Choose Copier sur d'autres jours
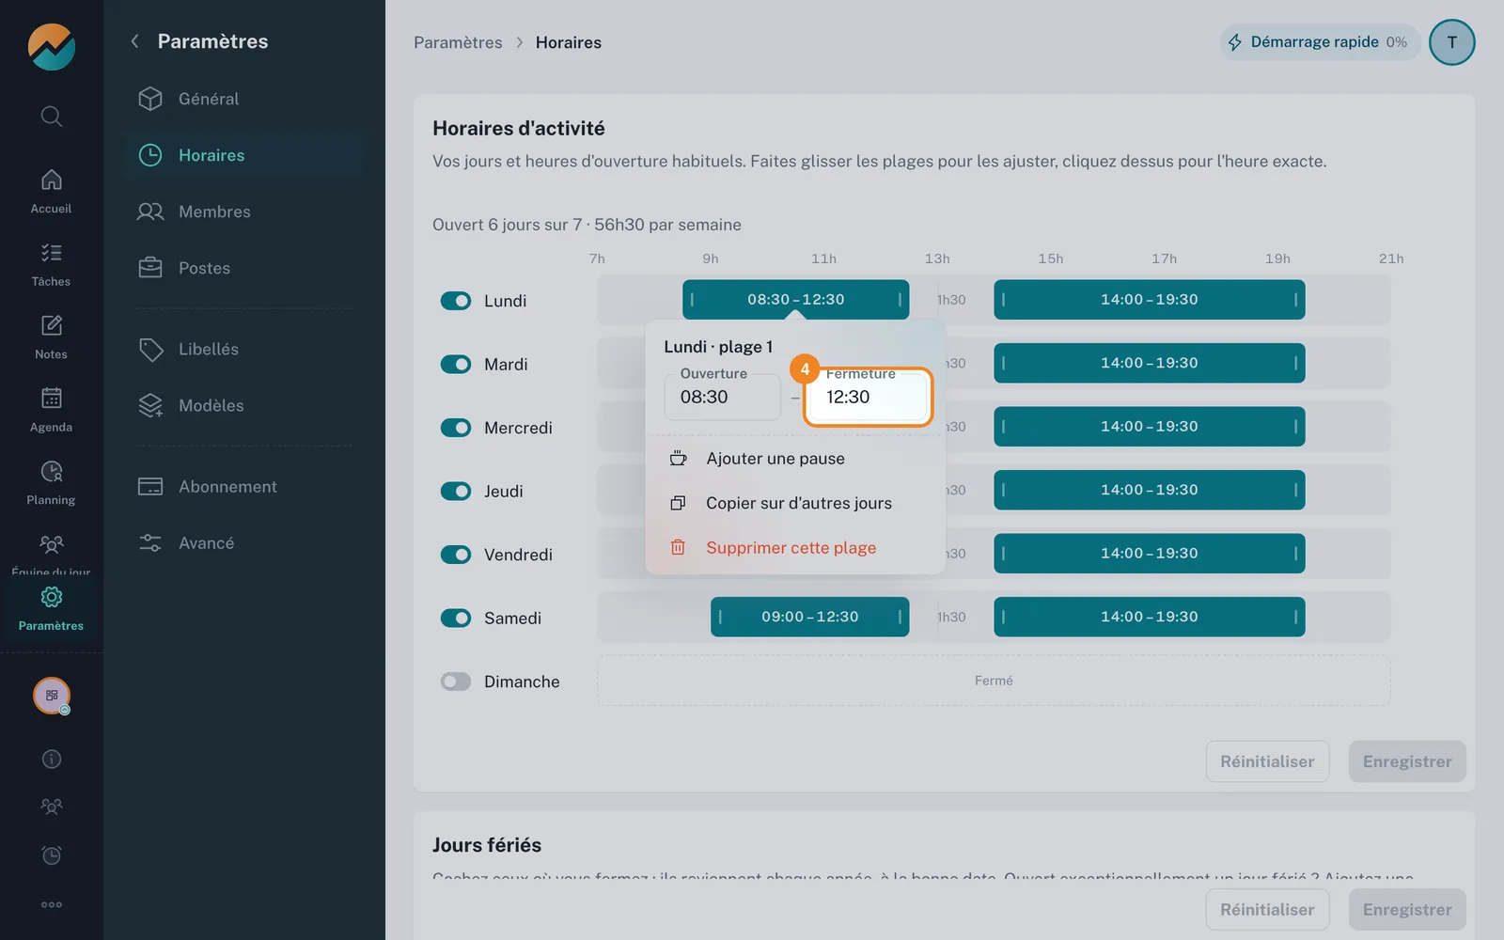Screen dimensions: 1504x940 coord(795,503)
